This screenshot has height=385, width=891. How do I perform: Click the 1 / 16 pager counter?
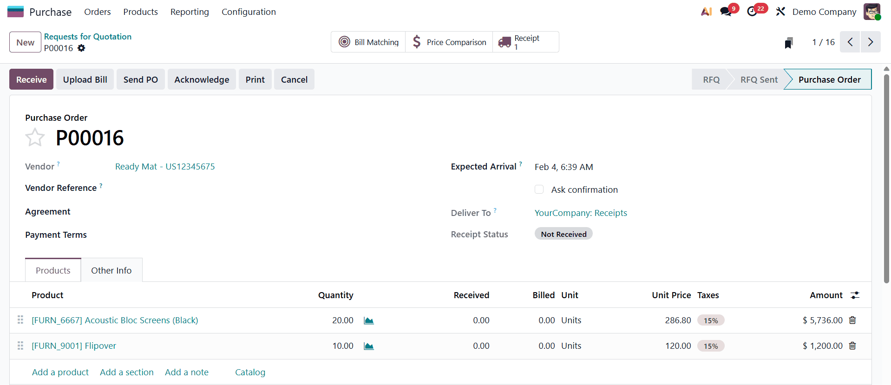click(x=823, y=42)
